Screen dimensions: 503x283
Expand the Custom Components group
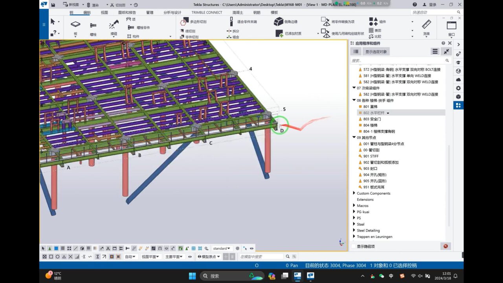354,193
